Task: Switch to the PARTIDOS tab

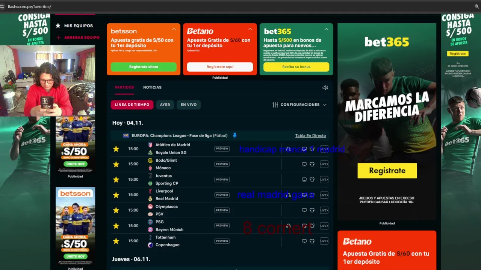Action: (124, 87)
